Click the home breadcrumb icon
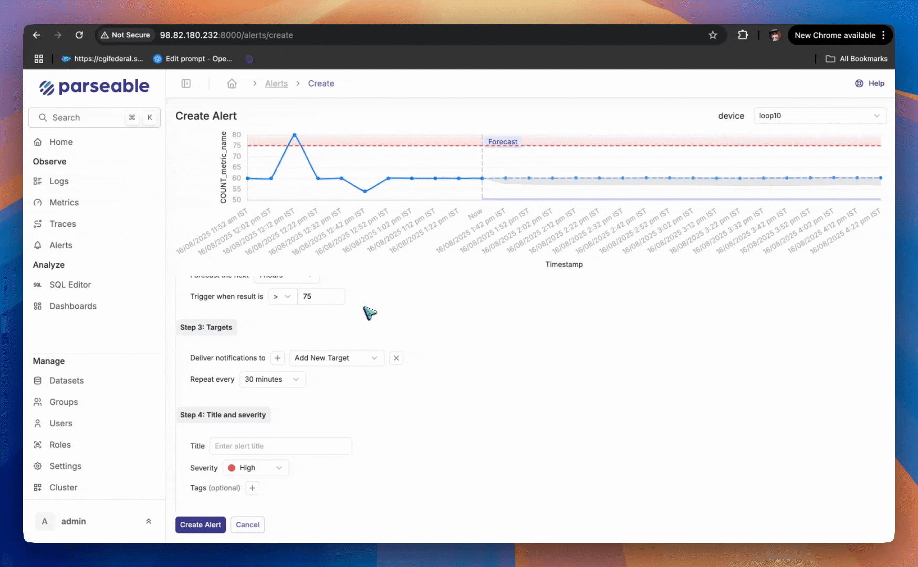The height and width of the screenshot is (567, 918). tap(232, 83)
